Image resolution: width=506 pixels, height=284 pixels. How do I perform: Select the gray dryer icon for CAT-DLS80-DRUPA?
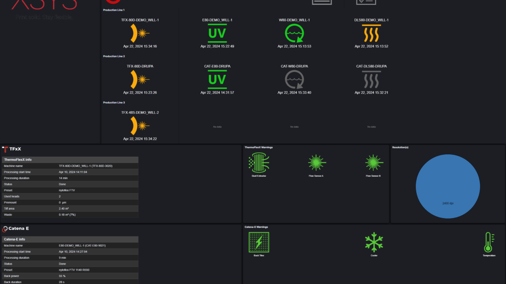[371, 80]
